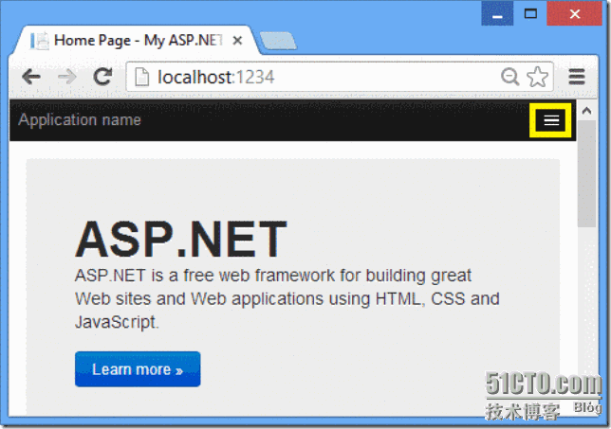The image size is (611, 429).
Task: Close the Home Page browser tab
Action: click(x=237, y=41)
